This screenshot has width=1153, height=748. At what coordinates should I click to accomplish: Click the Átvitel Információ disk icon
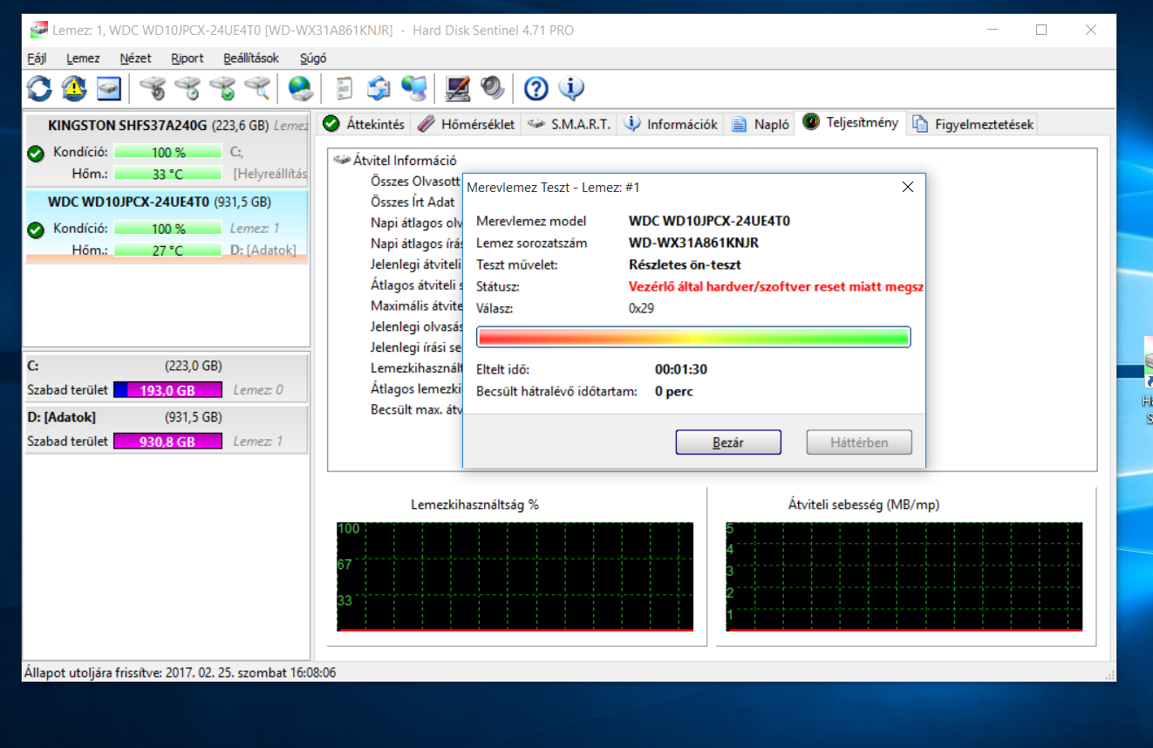(341, 161)
